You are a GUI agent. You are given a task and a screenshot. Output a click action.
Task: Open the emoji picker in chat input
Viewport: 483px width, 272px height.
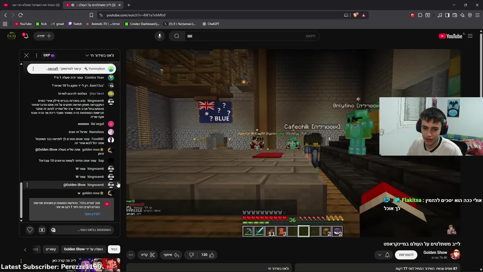coord(53,230)
